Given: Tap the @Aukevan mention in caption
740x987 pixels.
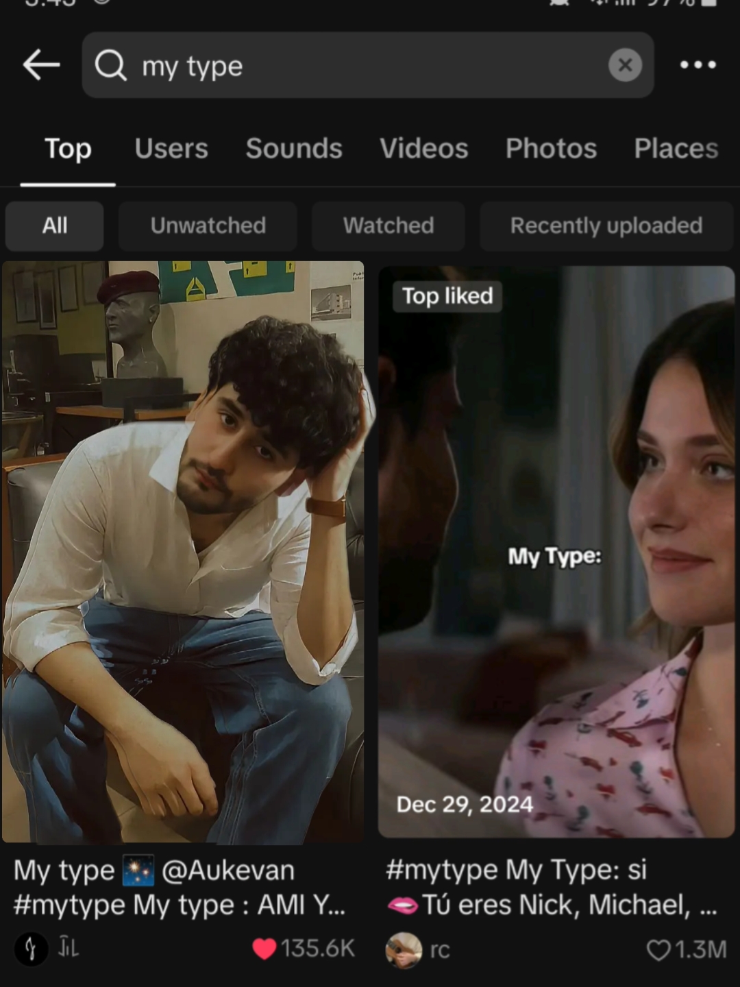Looking at the screenshot, I should 228,870.
